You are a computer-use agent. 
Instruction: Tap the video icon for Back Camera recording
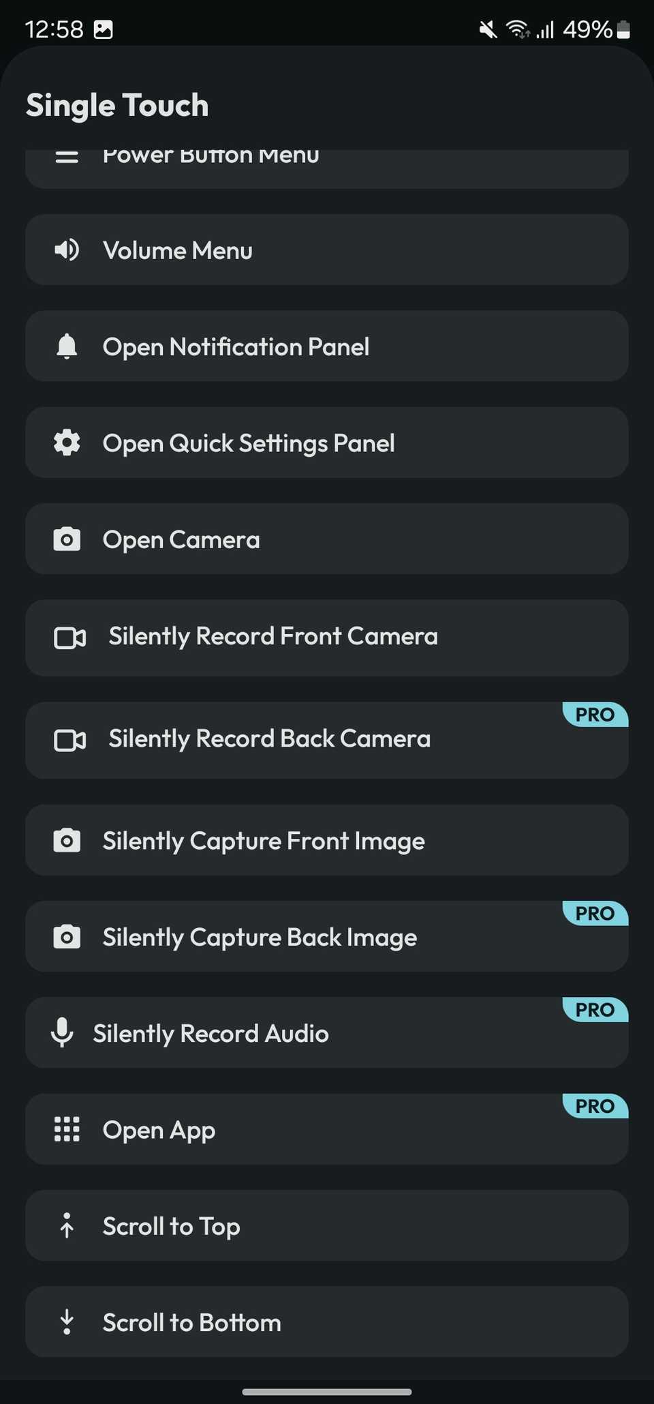(x=69, y=740)
